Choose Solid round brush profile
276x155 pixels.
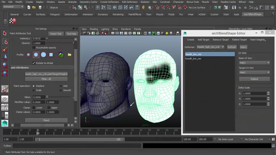coord(44,55)
